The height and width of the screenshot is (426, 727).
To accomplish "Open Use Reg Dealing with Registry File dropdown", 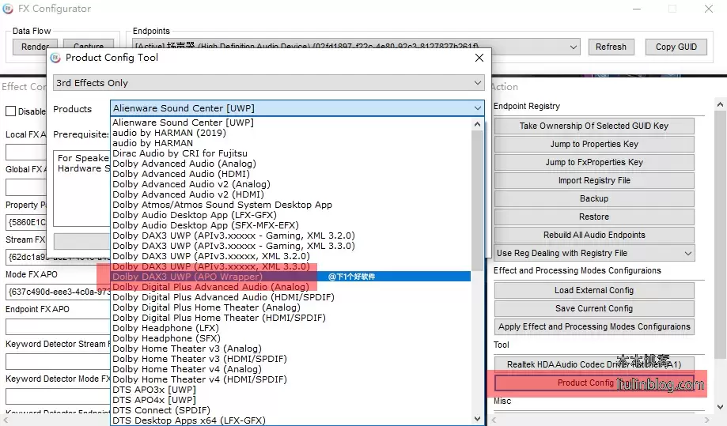I will click(x=687, y=254).
